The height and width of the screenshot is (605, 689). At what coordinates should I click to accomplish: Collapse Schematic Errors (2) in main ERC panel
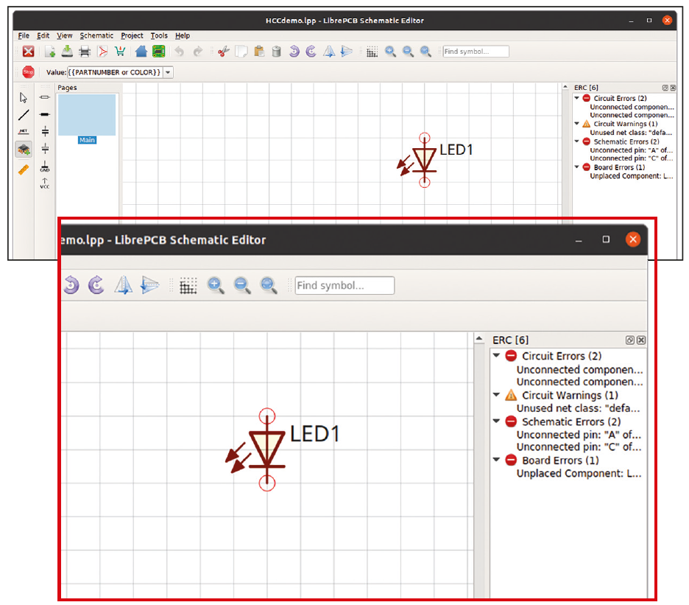pyautogui.click(x=576, y=141)
